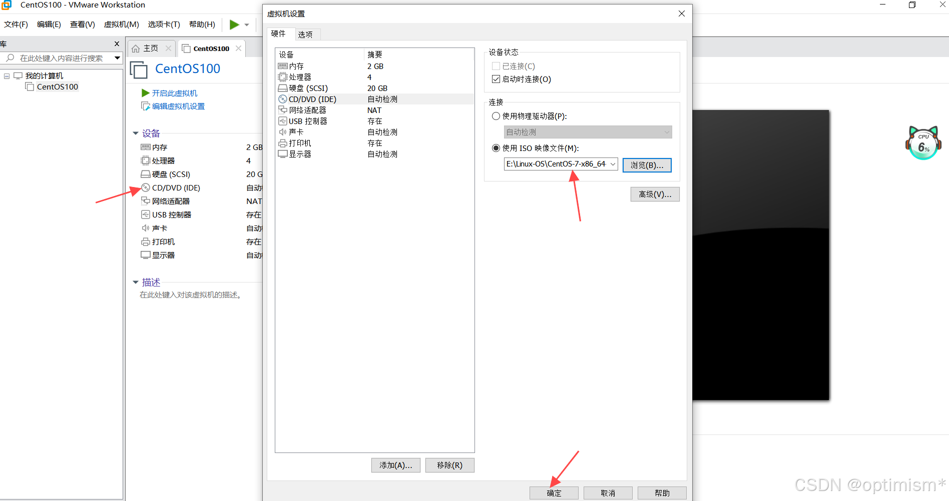Click the green play button in the toolbar

tap(234, 24)
